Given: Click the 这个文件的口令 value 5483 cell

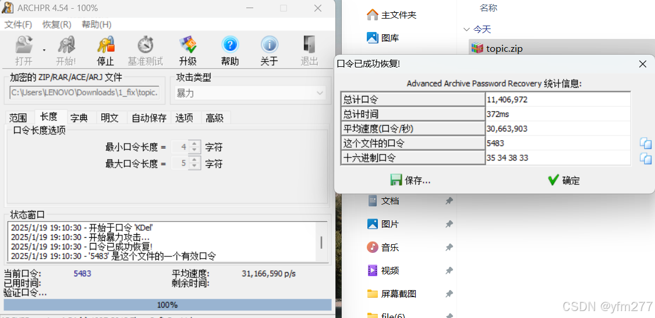Looking at the screenshot, I should click(x=558, y=143).
